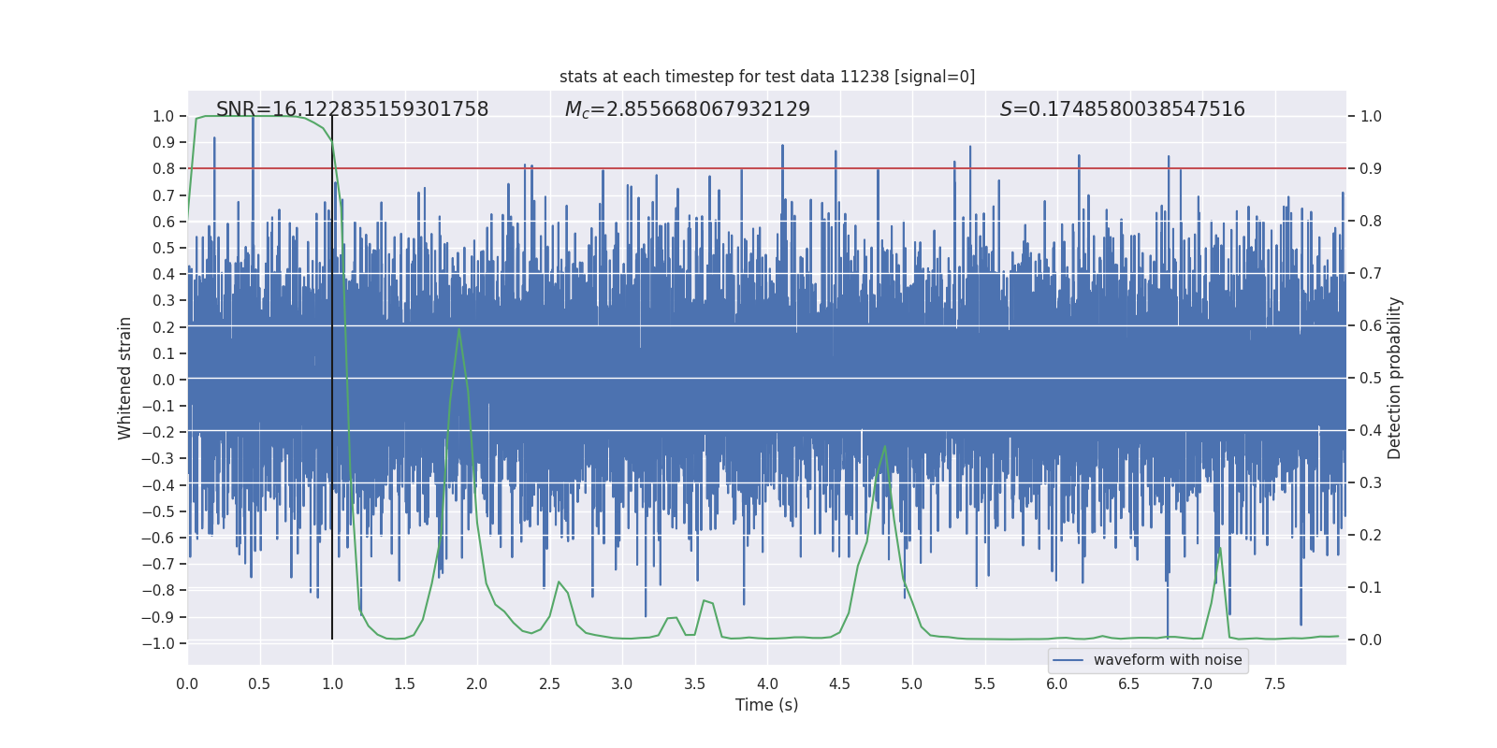This screenshot has width=1497, height=748.
Task: Click the SNR value annotation text
Action: click(x=352, y=109)
